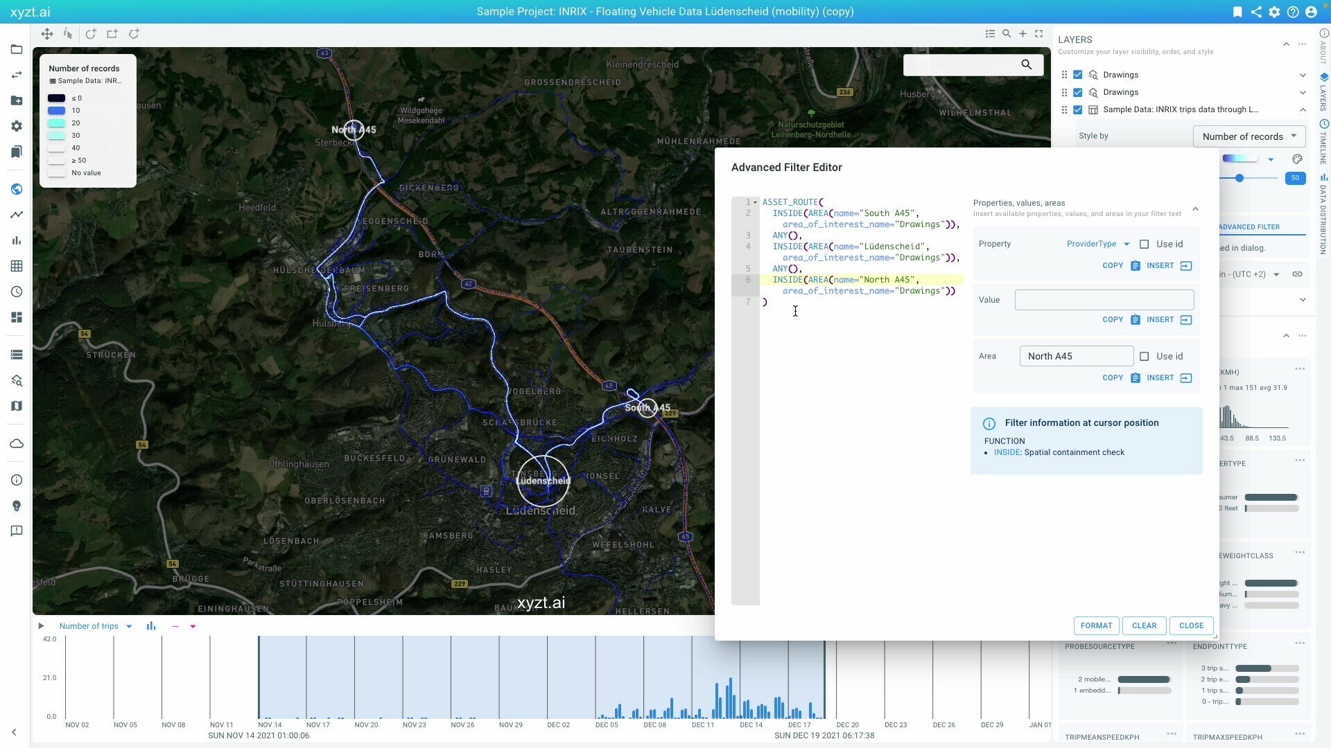Viewport: 1331px width, 748px height.
Task: Switch to the TIMELINE side tab
Action: (1323, 142)
